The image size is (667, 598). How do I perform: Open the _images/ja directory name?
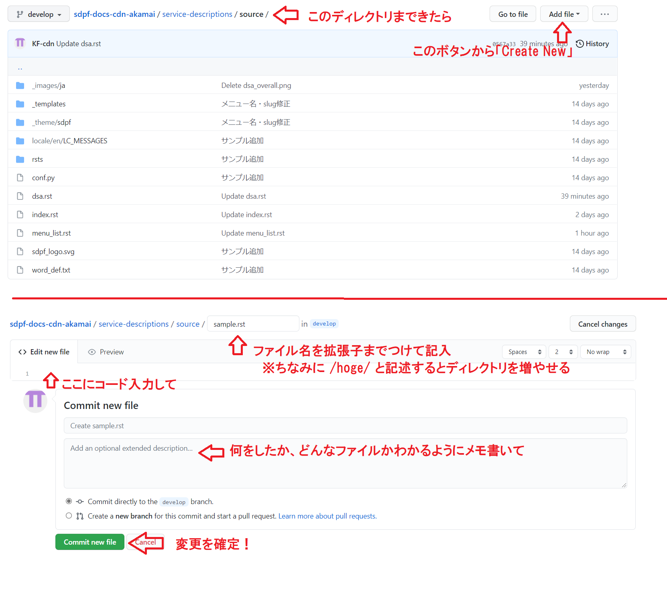click(49, 85)
